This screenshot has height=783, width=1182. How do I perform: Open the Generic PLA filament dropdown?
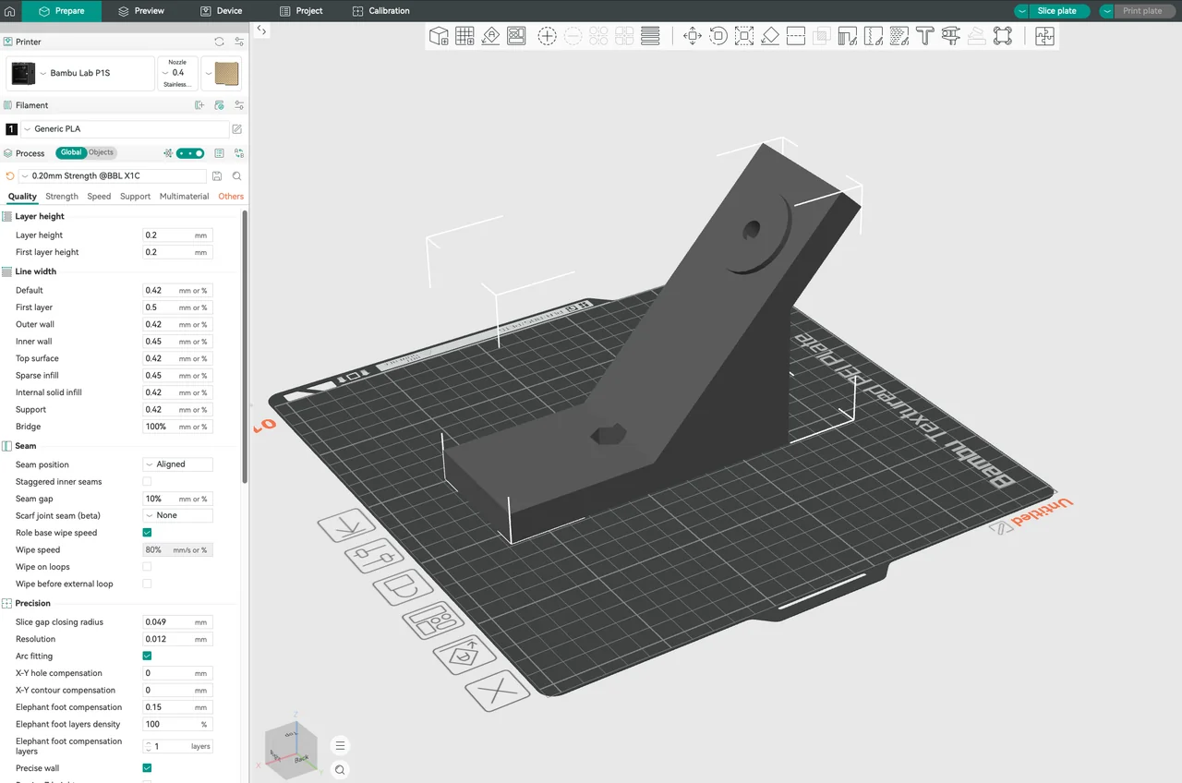point(125,129)
